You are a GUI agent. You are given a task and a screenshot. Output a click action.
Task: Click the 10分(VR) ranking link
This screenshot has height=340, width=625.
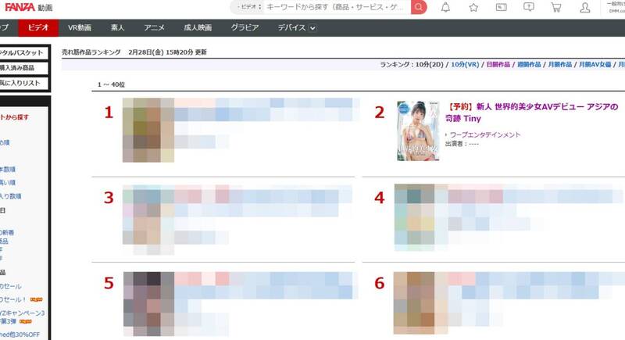click(465, 64)
